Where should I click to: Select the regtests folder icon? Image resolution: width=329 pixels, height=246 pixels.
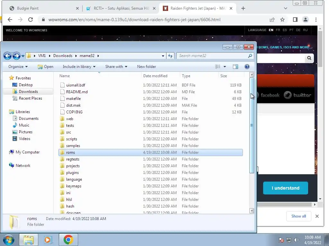(x=62, y=159)
